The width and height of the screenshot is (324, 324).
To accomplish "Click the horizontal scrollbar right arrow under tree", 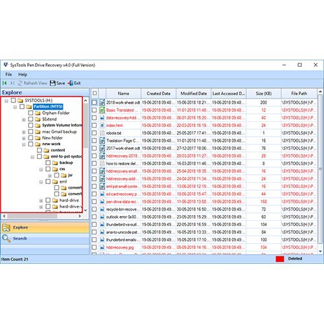I will coord(80,216).
